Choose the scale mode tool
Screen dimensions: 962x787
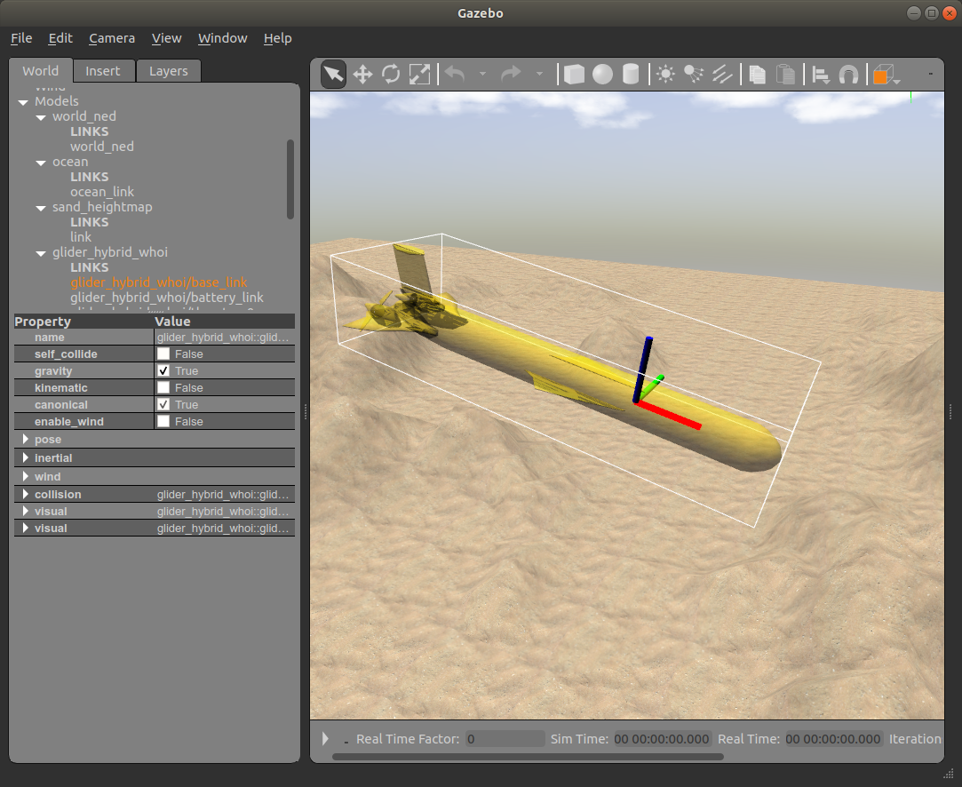(x=419, y=75)
